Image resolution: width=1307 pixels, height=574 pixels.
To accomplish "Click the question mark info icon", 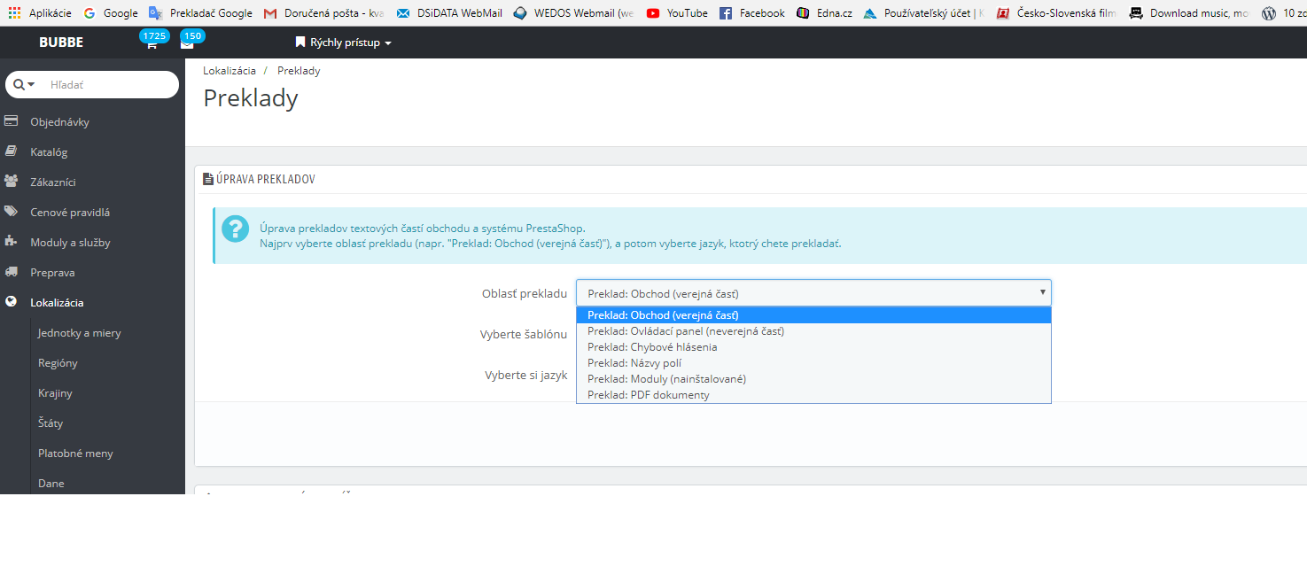I will click(x=235, y=229).
